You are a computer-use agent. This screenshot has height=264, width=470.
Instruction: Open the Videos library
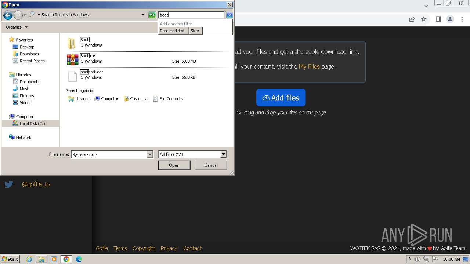[x=25, y=103]
